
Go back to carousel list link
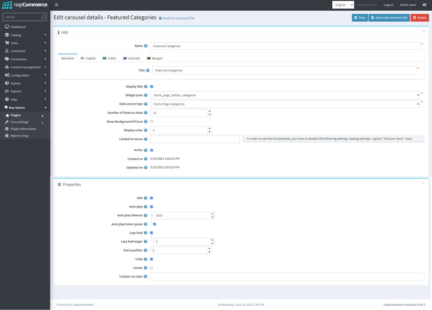pos(178,18)
